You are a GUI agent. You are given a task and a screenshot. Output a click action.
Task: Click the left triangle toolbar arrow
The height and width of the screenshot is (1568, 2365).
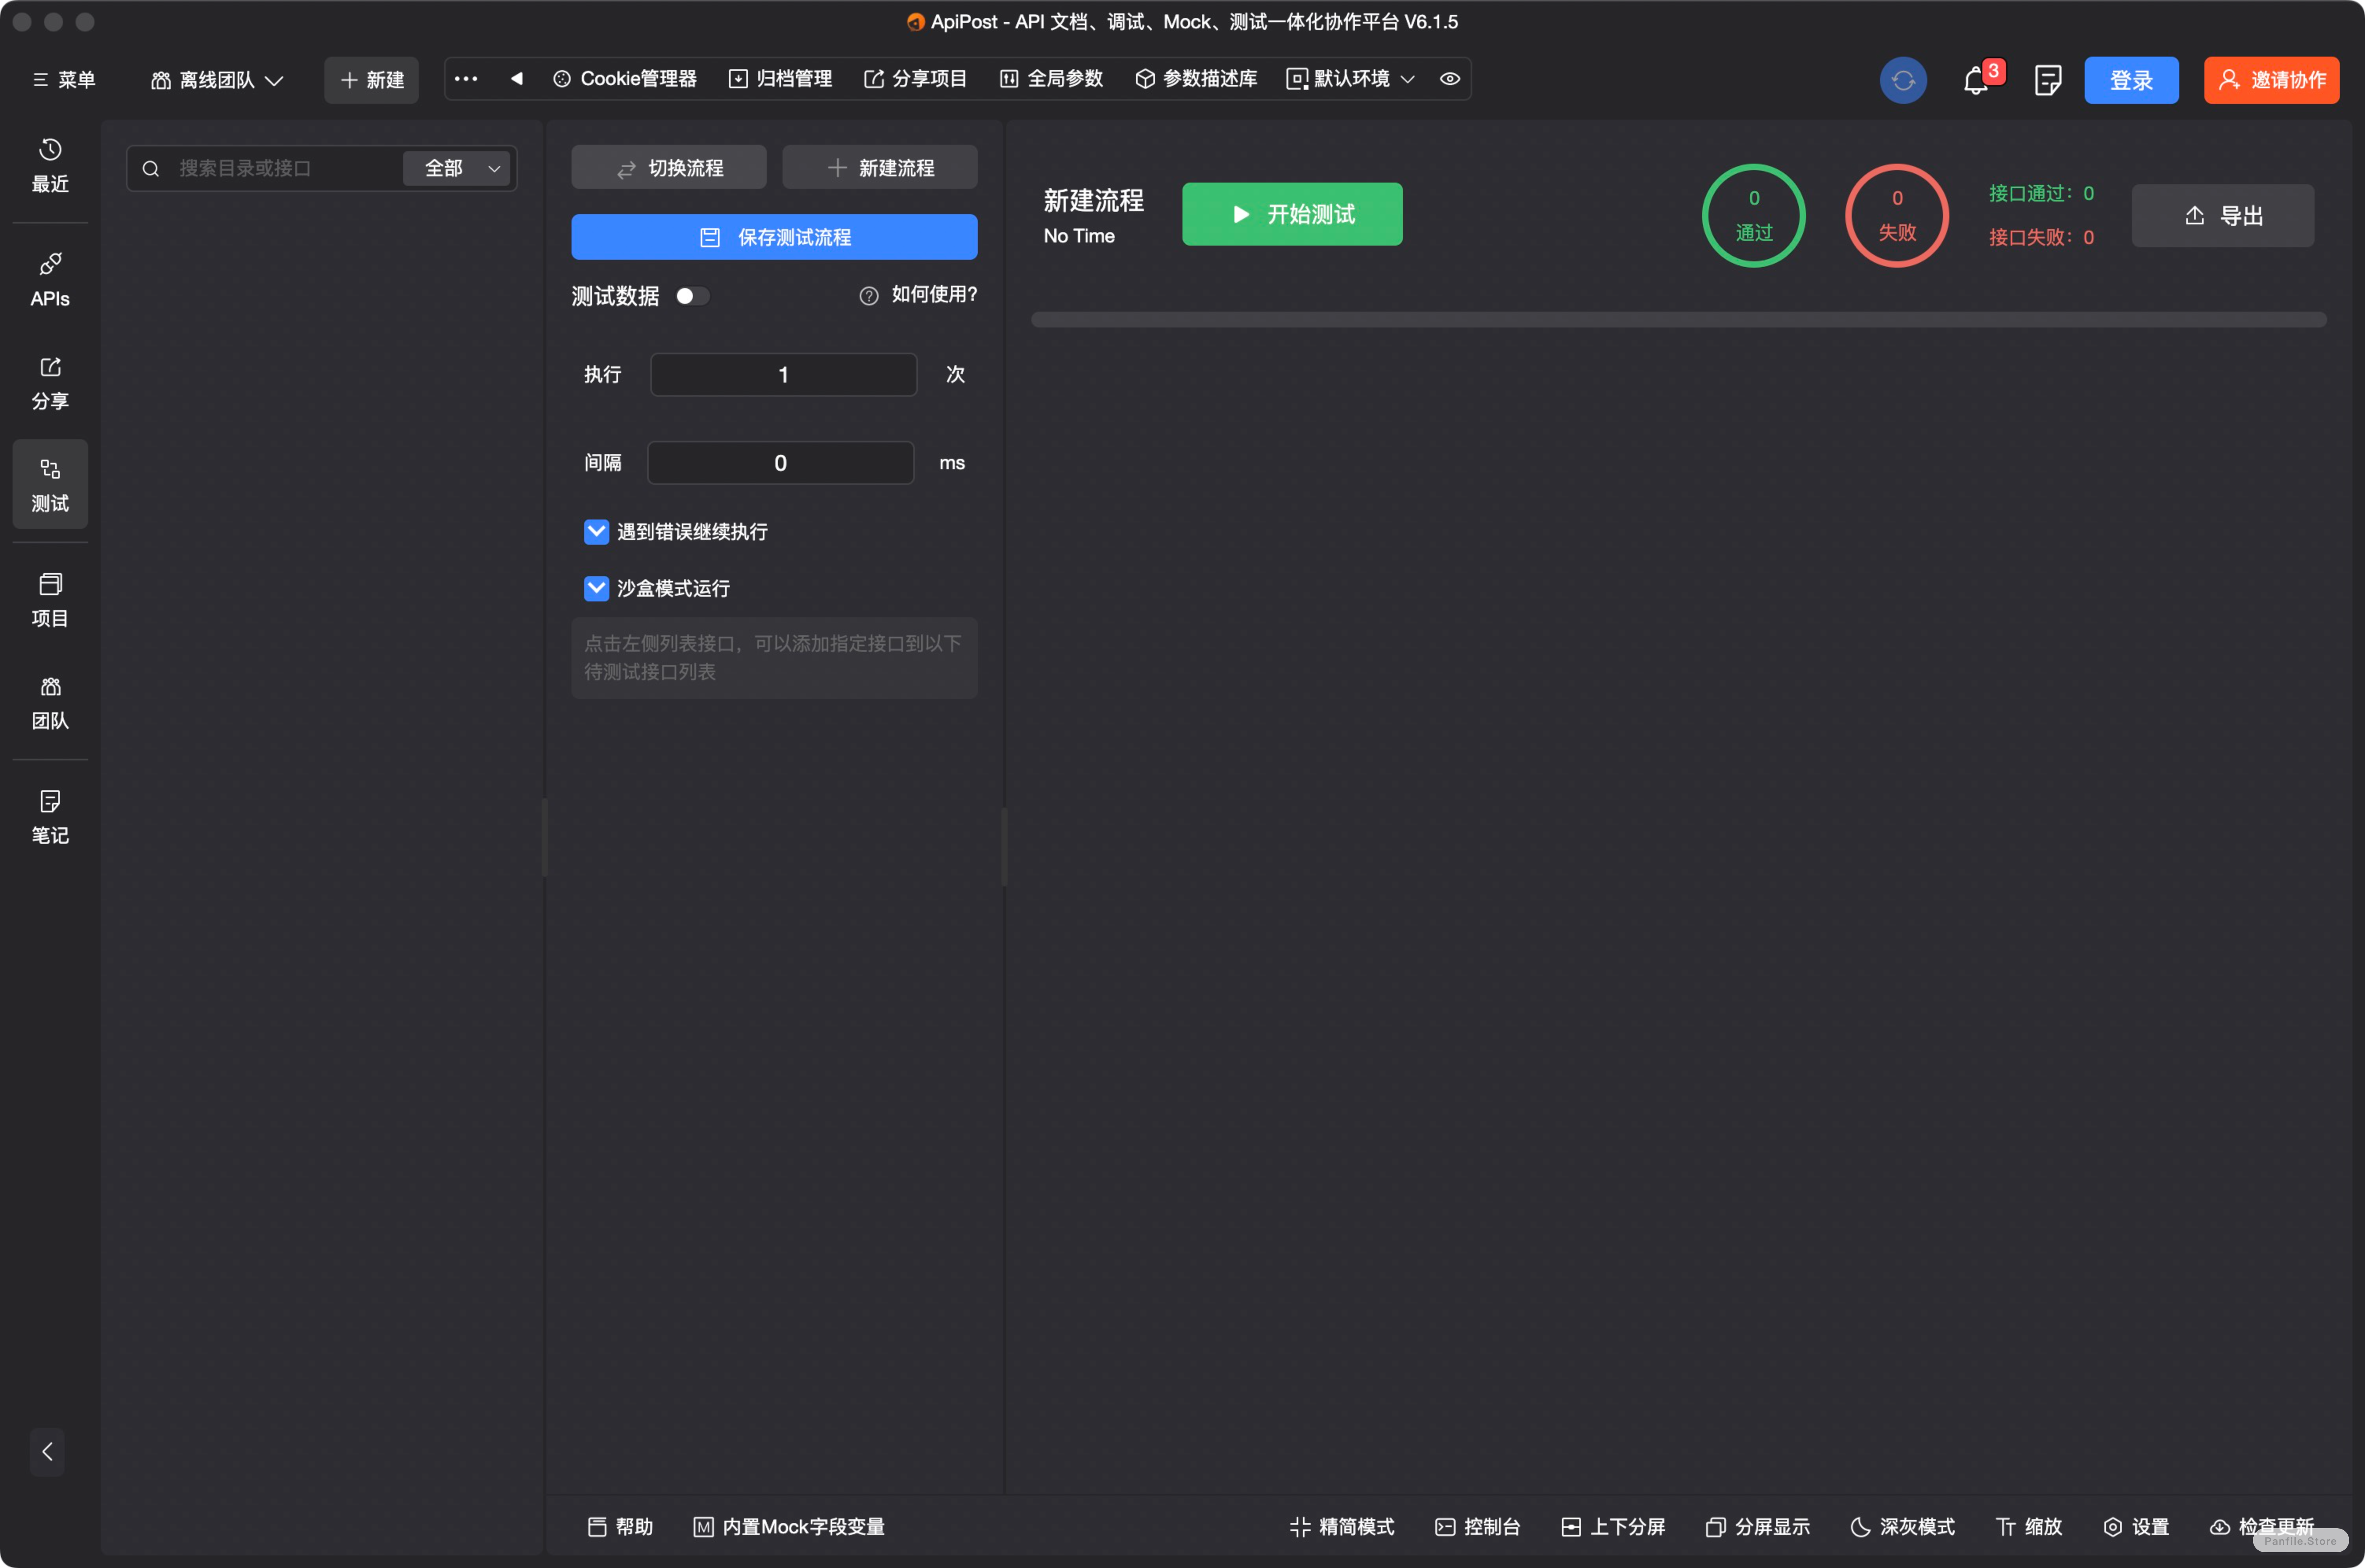tap(517, 79)
